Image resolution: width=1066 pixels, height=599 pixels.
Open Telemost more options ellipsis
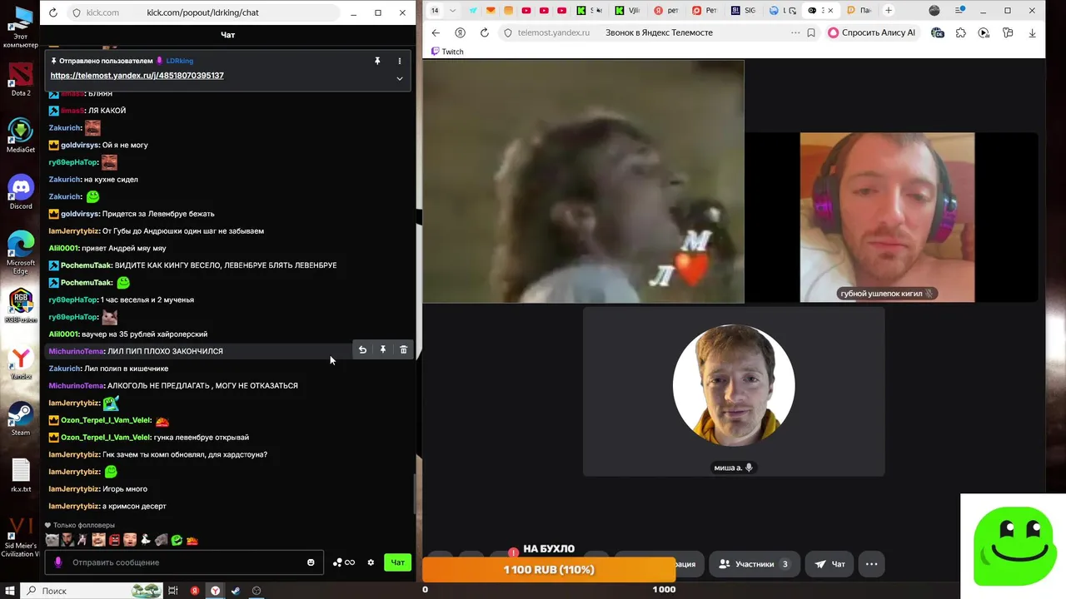tap(871, 563)
